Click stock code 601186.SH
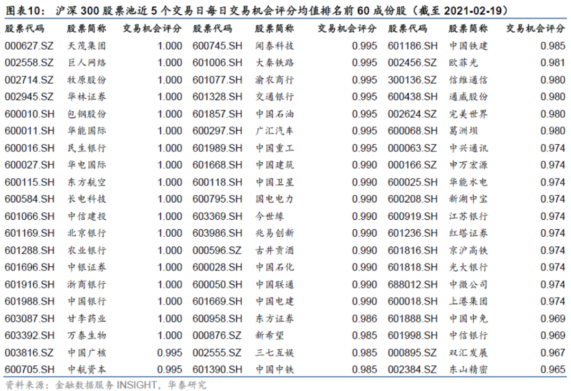 tap(412, 46)
